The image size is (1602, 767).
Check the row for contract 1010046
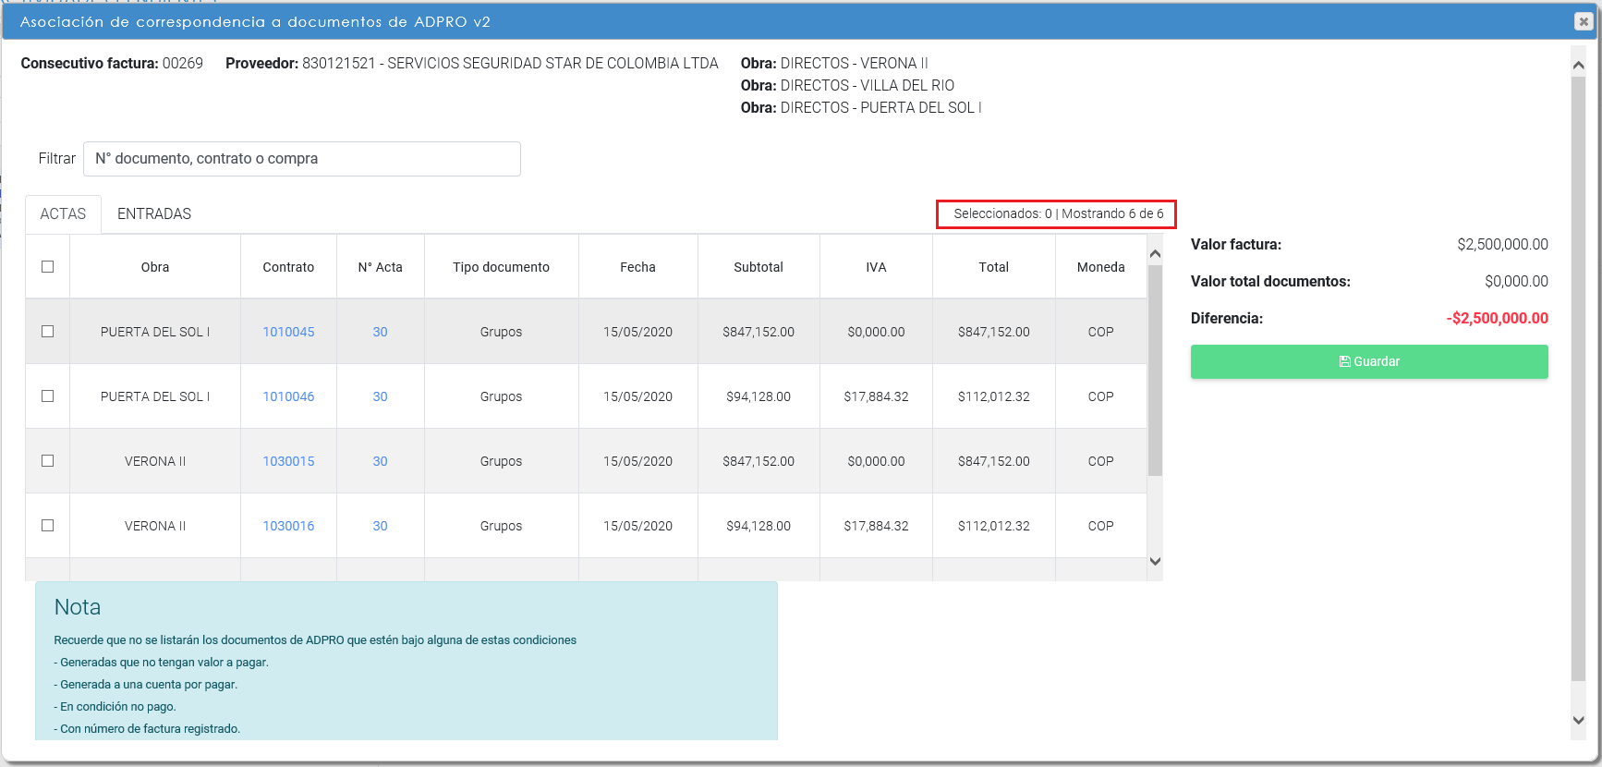48,396
